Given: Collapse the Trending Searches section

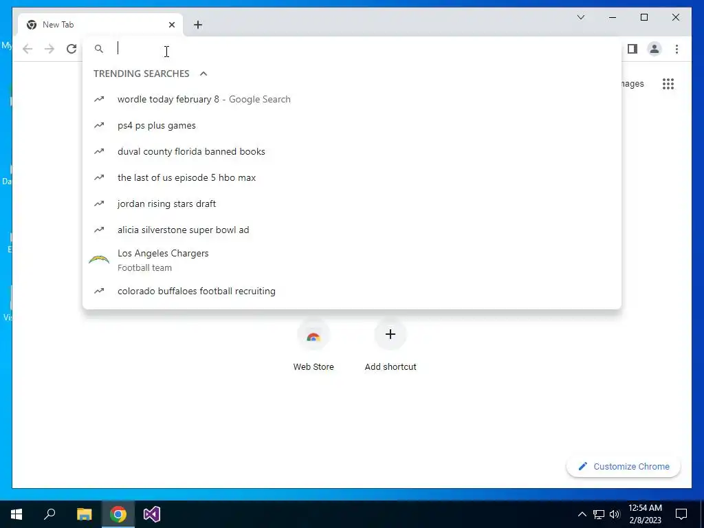Looking at the screenshot, I should [x=203, y=73].
